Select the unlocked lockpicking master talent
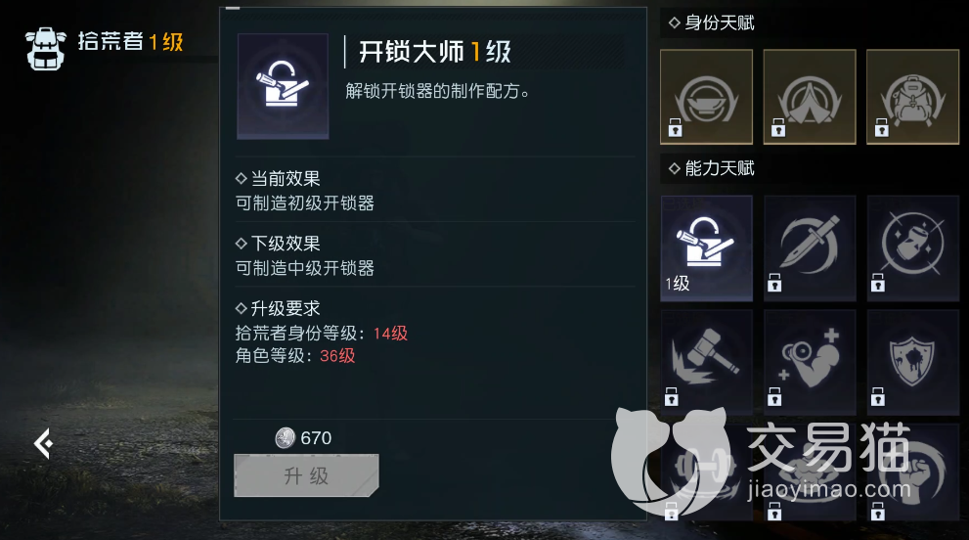This screenshot has height=540, width=969. pyautogui.click(x=706, y=248)
